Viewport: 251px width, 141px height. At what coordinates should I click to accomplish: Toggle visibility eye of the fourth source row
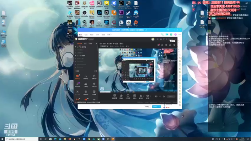76,56
